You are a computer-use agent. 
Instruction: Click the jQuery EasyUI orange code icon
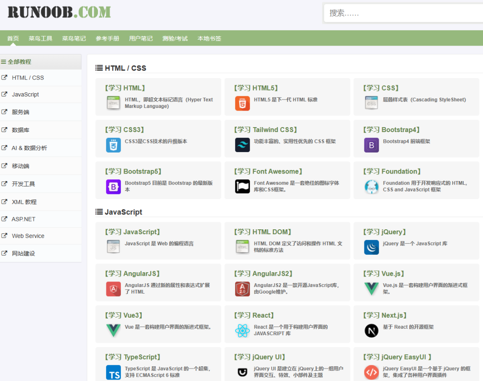372,373
